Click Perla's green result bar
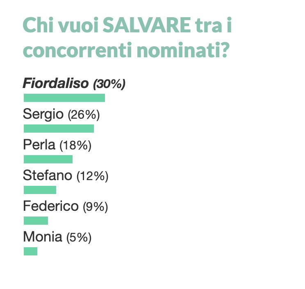305x289 pixels. 48,159
